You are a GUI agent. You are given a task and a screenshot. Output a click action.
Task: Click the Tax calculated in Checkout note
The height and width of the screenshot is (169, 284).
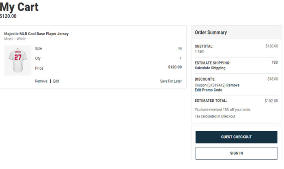[215, 116]
